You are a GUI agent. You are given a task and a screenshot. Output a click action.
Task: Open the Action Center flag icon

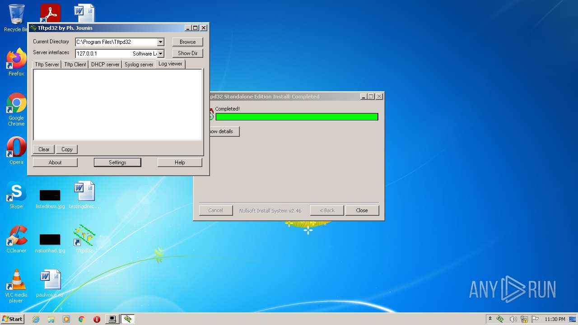point(535,319)
